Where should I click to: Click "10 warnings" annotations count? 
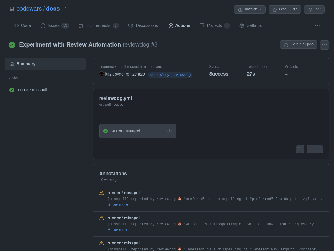point(109,180)
